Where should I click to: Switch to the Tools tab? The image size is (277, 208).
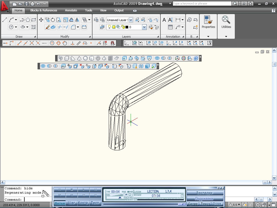coord(88,11)
